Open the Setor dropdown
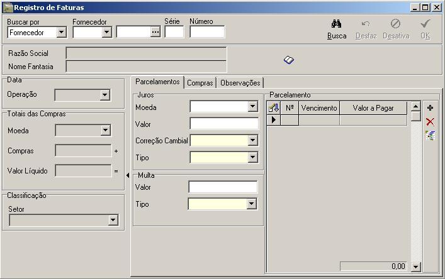This screenshot has height=279, width=445. point(113,220)
